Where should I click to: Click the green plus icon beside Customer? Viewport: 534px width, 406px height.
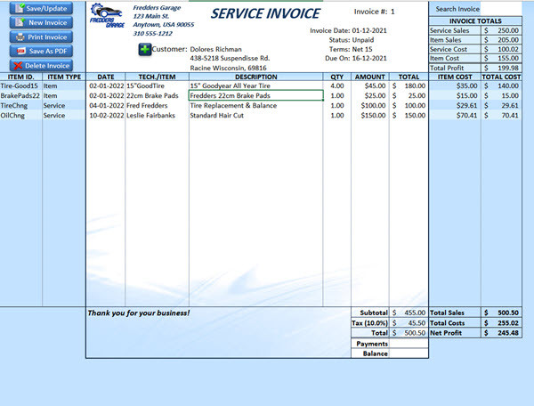pyautogui.click(x=144, y=49)
